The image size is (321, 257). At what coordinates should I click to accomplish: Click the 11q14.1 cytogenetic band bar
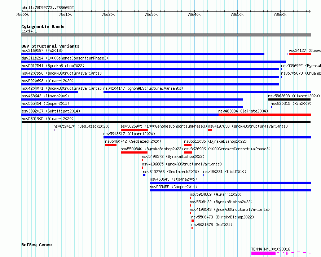point(166,35)
